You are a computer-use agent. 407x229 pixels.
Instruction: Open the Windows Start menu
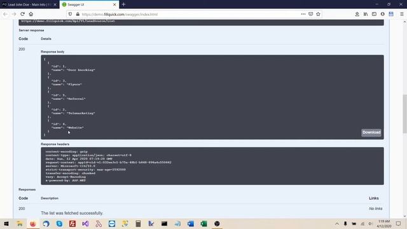[6, 223]
